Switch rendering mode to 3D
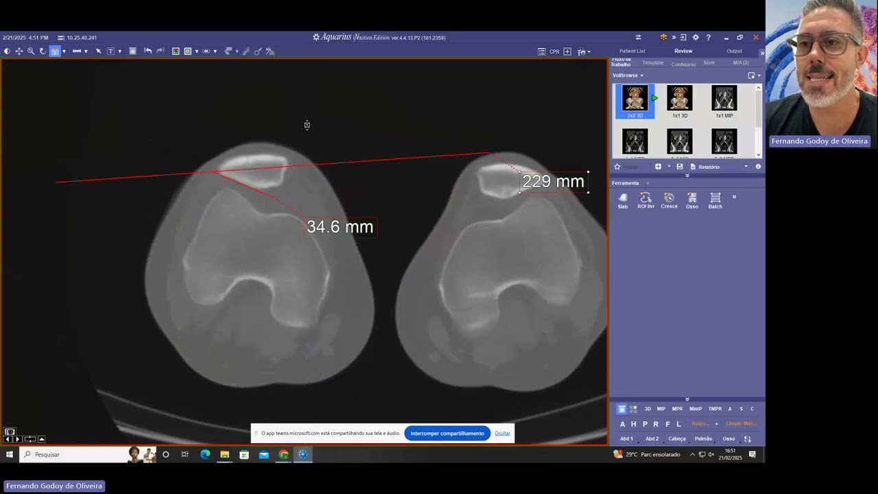 (x=648, y=409)
